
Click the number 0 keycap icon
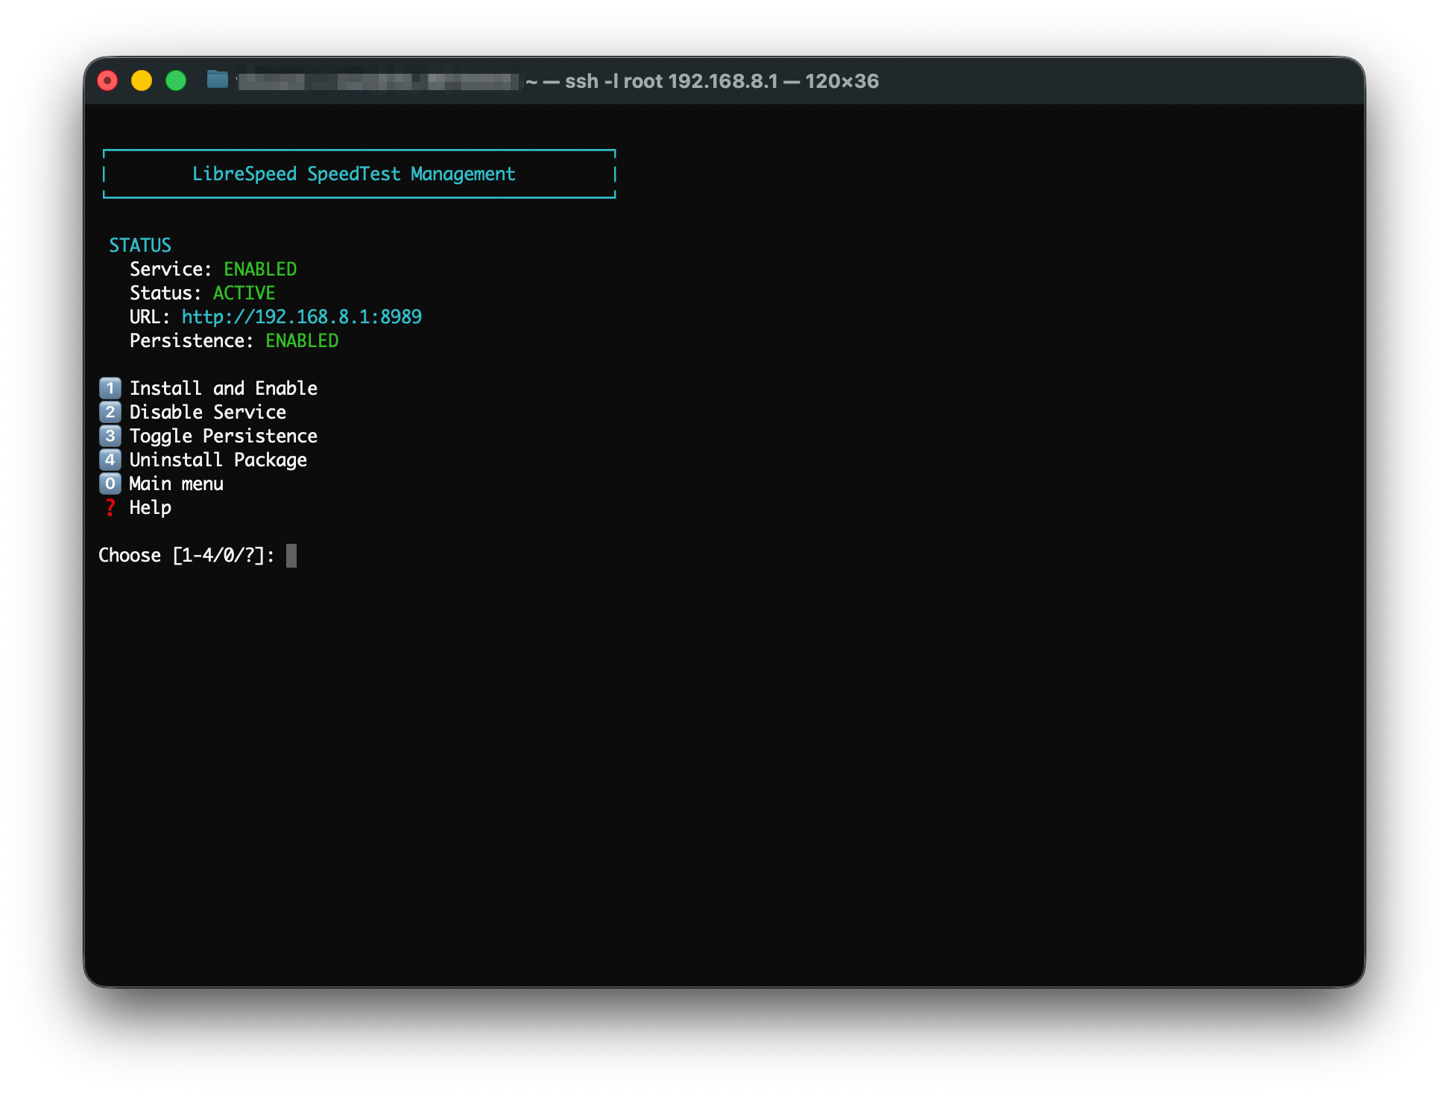pyautogui.click(x=110, y=483)
